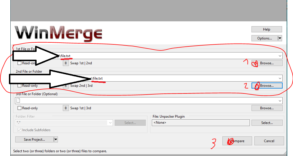Screen dimensions: 293x156
Task: Click the '3rd File or Folder (Optional)' label
Action: click(x=37, y=94)
